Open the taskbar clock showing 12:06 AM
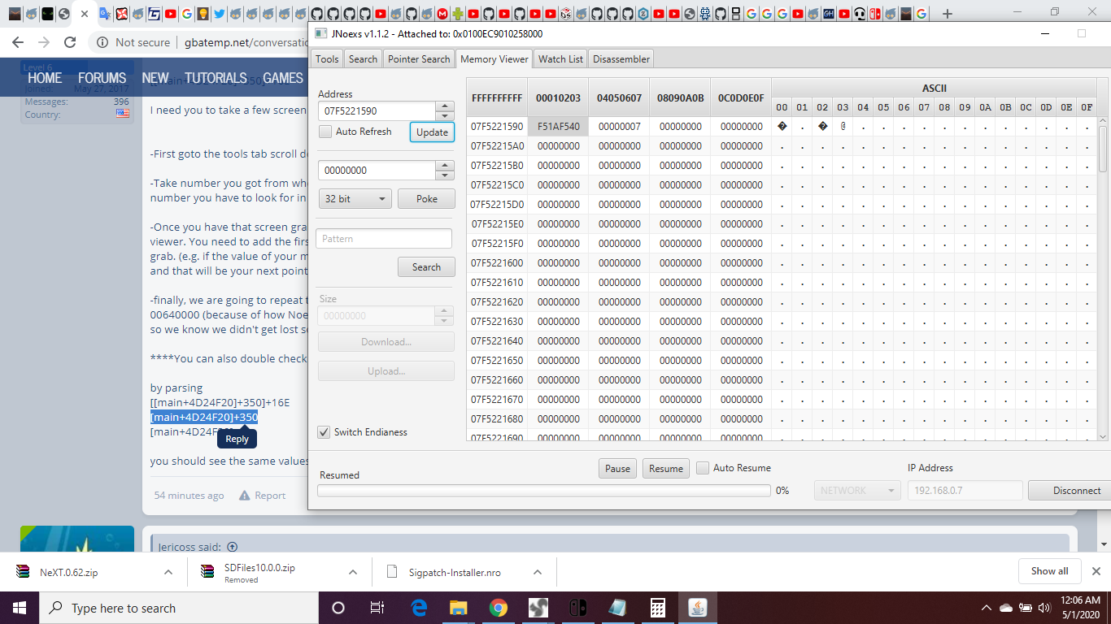The height and width of the screenshot is (624, 1111). click(1081, 608)
